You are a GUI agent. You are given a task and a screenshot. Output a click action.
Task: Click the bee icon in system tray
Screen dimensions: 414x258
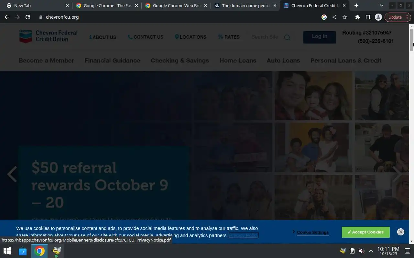click(343, 251)
